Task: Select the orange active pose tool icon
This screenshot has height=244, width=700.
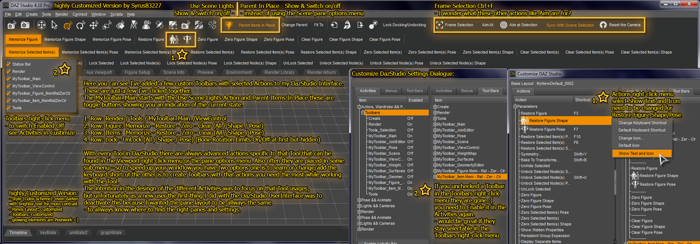Action: click(68, 25)
